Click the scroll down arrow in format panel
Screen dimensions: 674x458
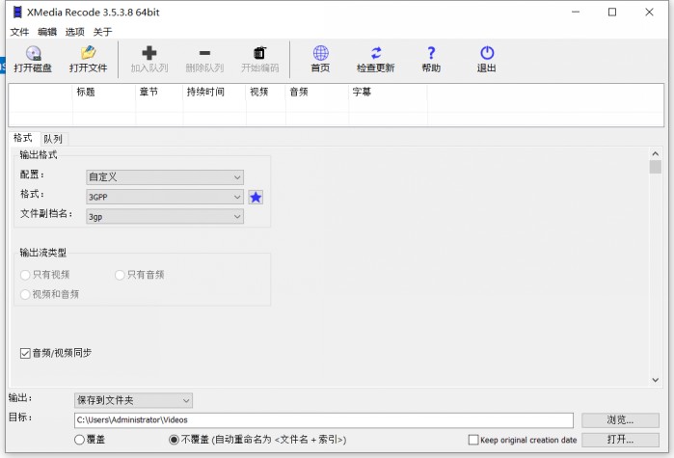655,380
